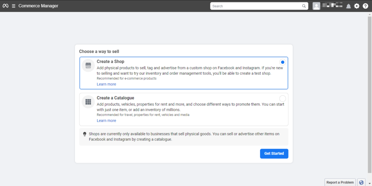Click the Choose a way to sell heading
This screenshot has width=372, height=186.
tap(99, 51)
